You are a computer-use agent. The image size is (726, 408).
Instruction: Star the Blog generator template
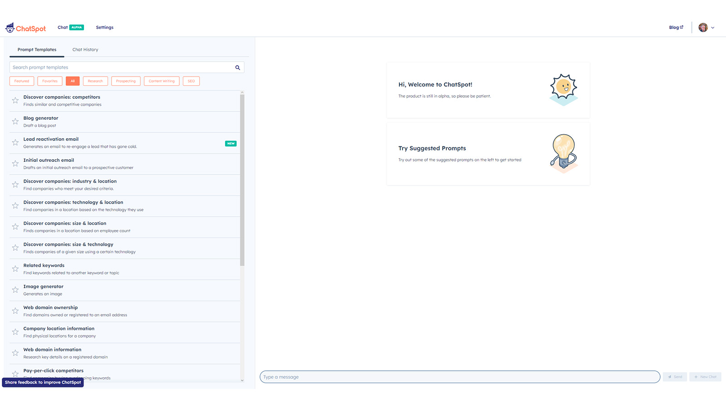coord(15,121)
